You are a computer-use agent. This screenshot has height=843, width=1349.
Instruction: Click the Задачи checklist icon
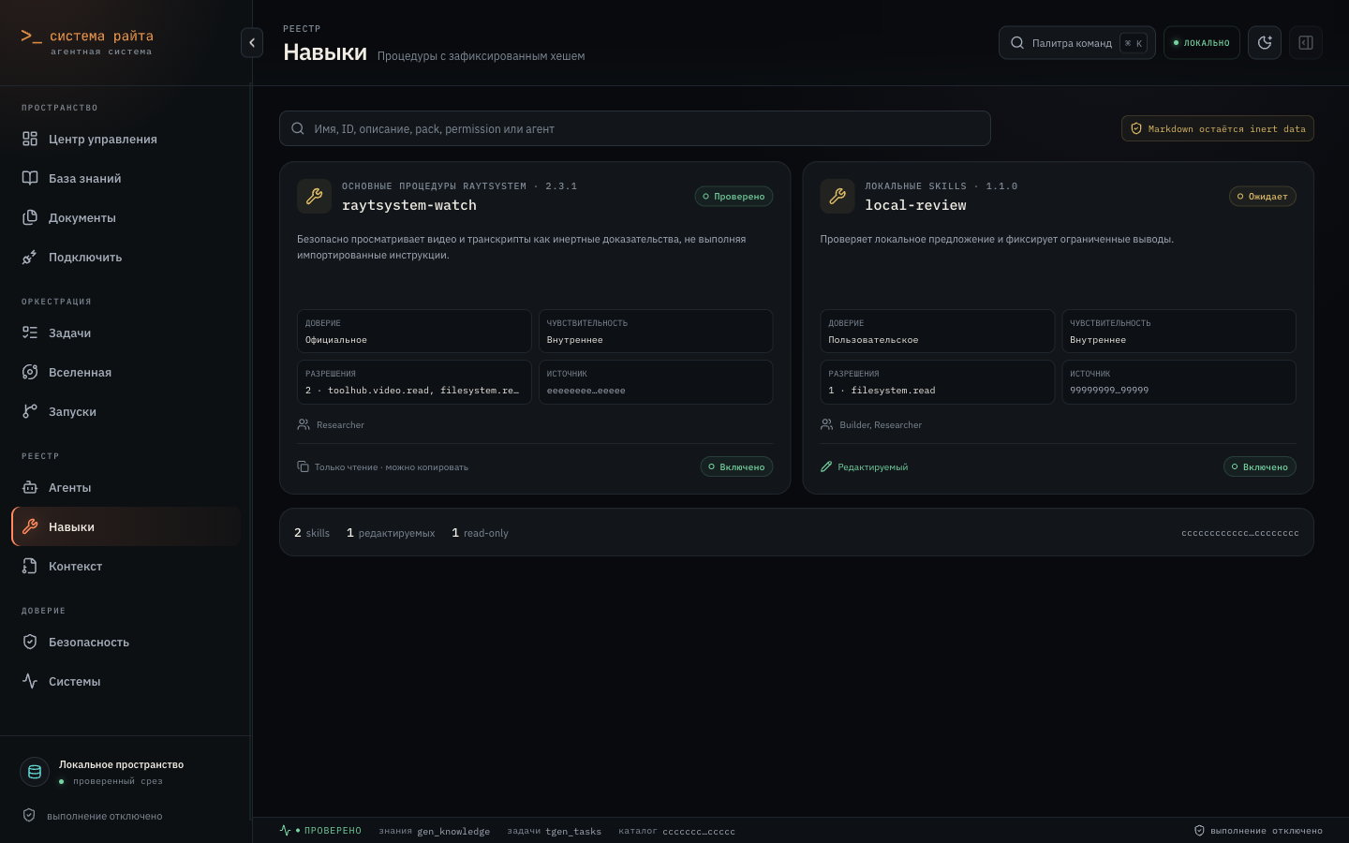(30, 333)
